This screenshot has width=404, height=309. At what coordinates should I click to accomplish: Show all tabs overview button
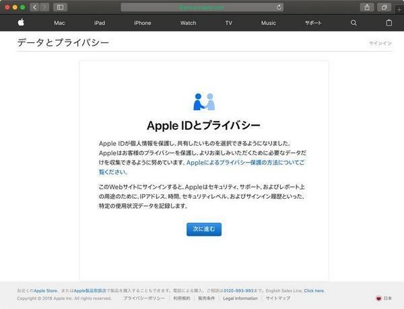[x=384, y=7]
